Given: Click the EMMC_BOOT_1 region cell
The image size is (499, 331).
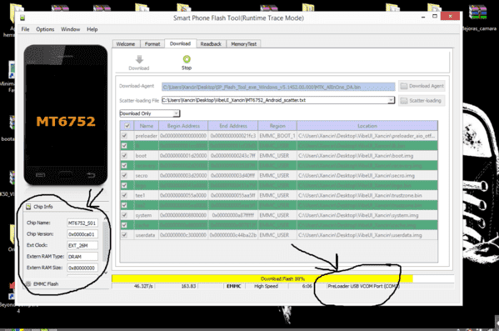Looking at the screenshot, I should coord(277,136).
